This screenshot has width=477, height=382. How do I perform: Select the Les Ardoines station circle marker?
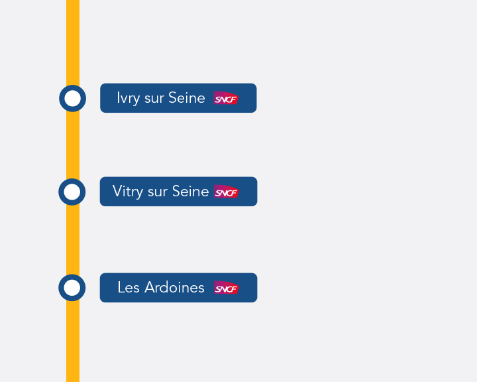72,288
